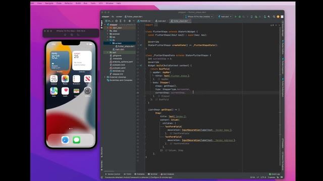Tap the Calendar widget showing 25
Image resolution: width=323 pixels, height=181 pixels.
[x=82, y=61]
